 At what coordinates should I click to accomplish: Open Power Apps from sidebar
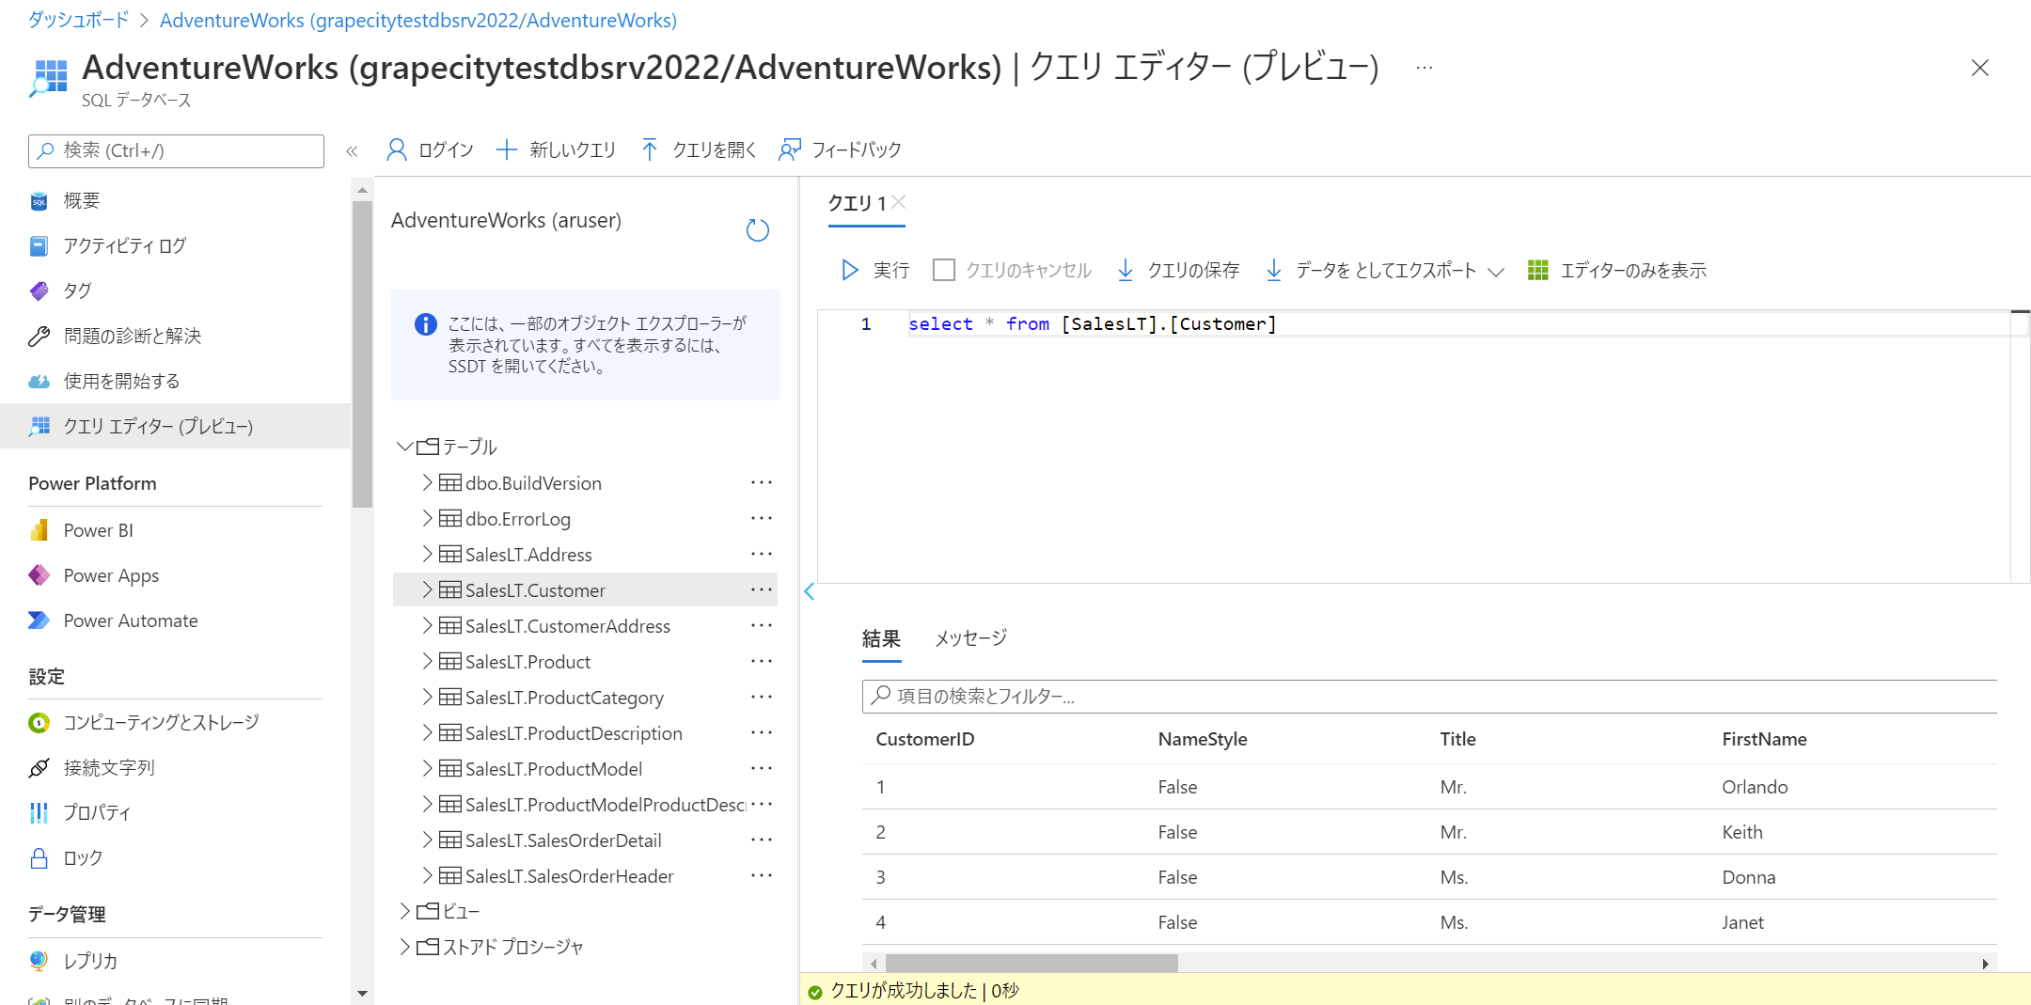(111, 575)
